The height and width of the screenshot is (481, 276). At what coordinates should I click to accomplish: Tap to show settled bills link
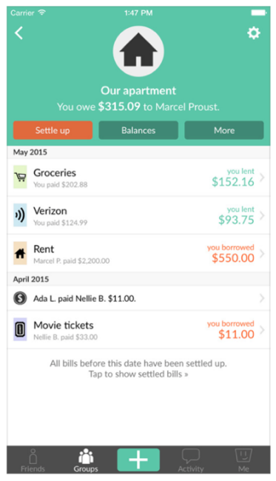[x=138, y=374]
